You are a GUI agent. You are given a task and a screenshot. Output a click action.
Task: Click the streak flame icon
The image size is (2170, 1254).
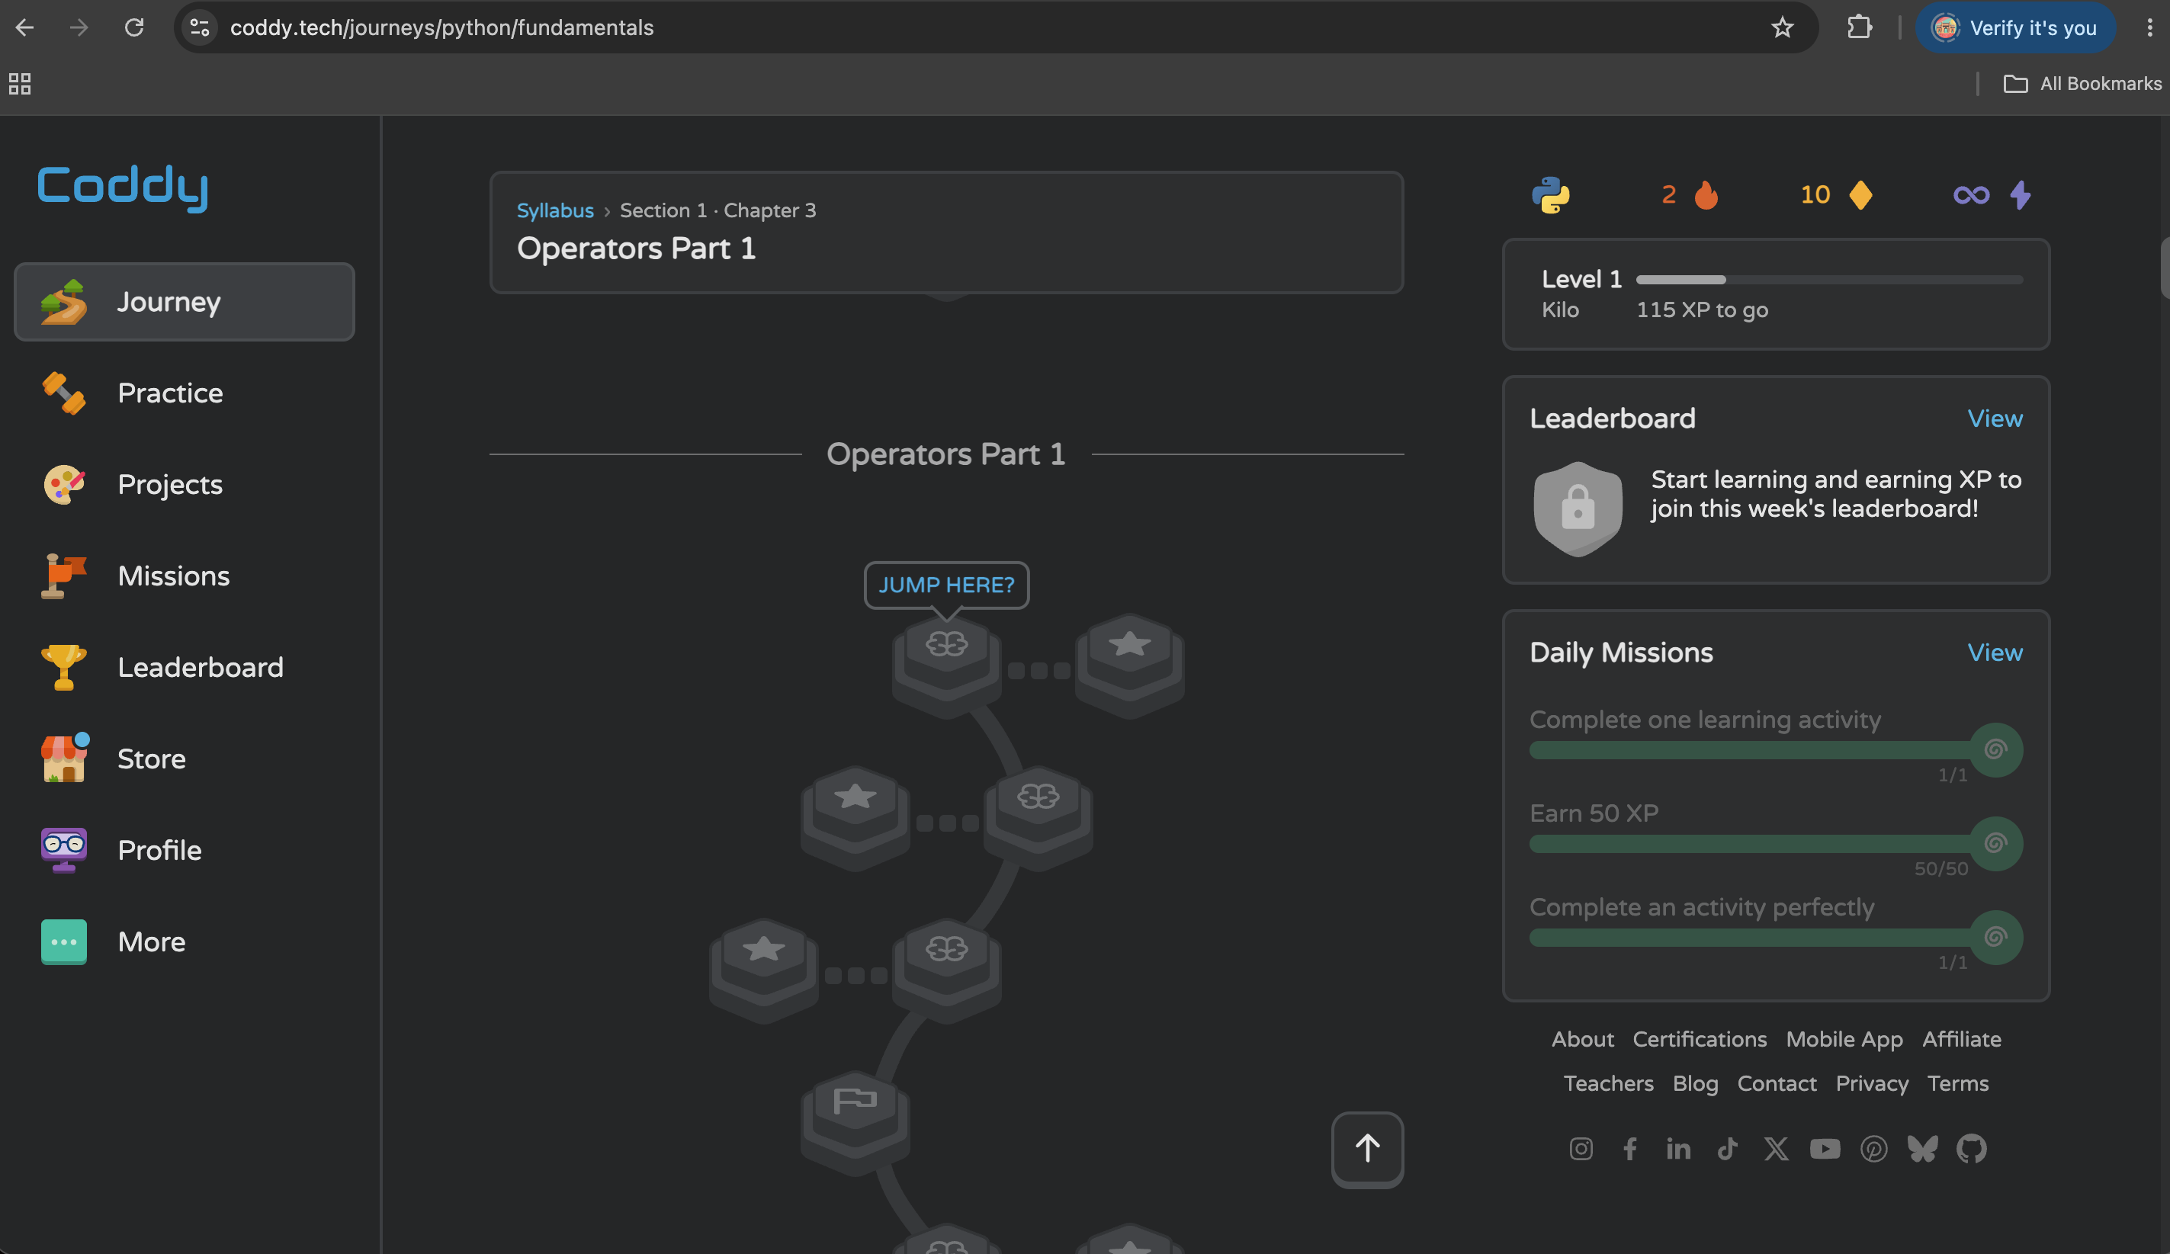click(1706, 194)
